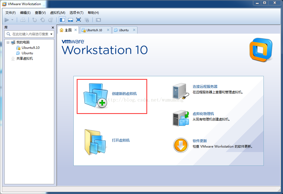Screen dimensions: 283x194
Task: Close the 主页 tab
Action: tap(76, 30)
